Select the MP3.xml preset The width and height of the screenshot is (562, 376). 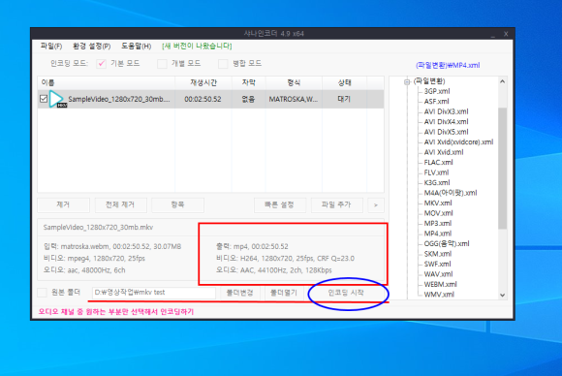437,223
